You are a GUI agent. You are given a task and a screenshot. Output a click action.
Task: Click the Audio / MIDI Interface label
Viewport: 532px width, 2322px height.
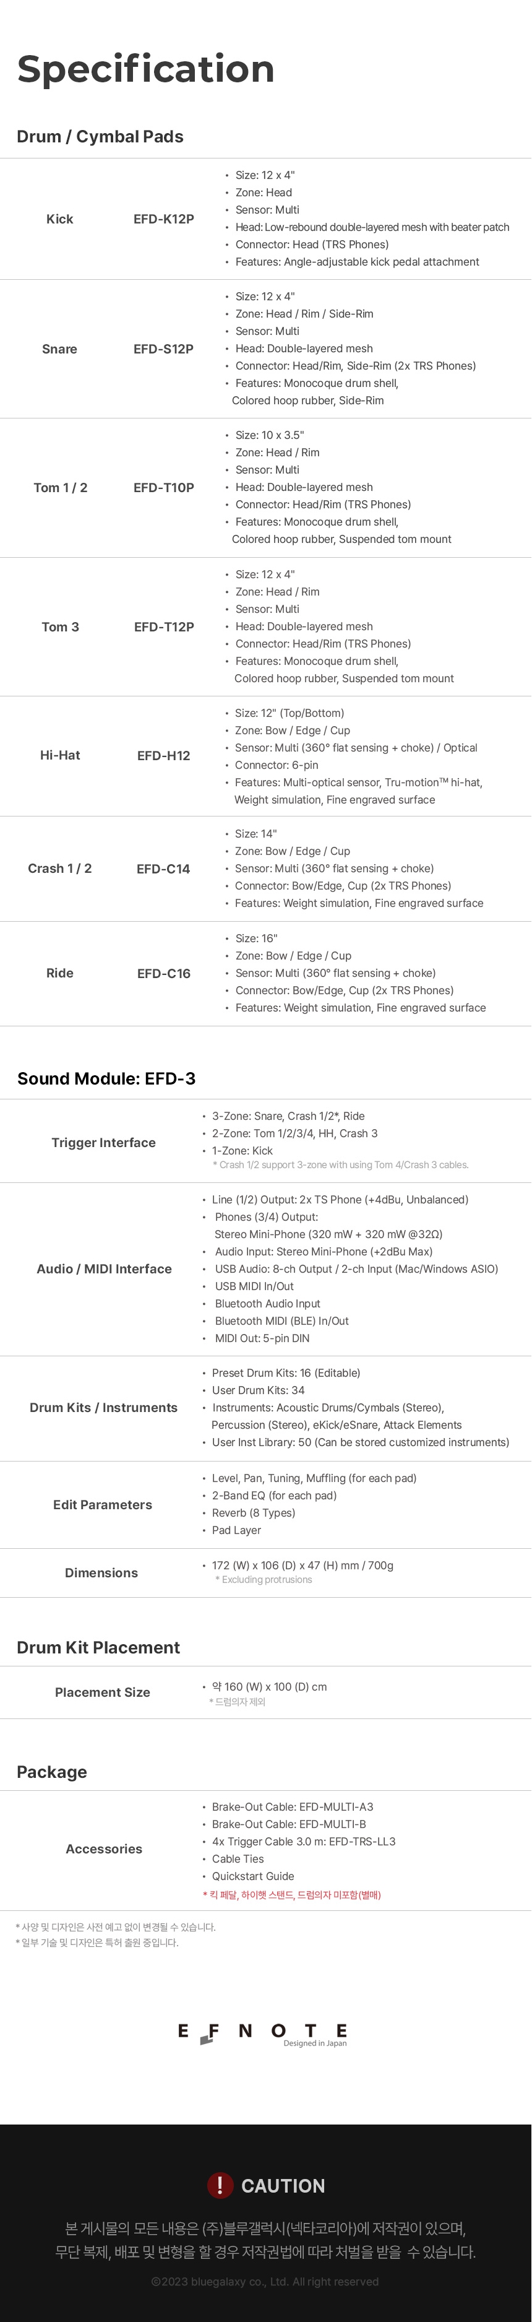(103, 1269)
